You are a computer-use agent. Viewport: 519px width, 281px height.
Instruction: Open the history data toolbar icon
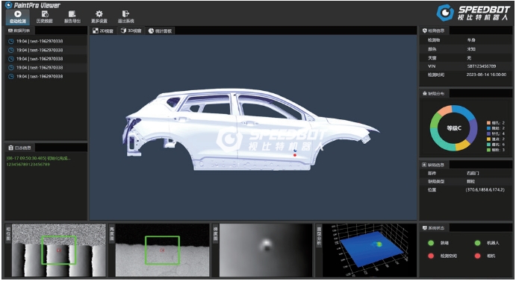click(x=45, y=17)
